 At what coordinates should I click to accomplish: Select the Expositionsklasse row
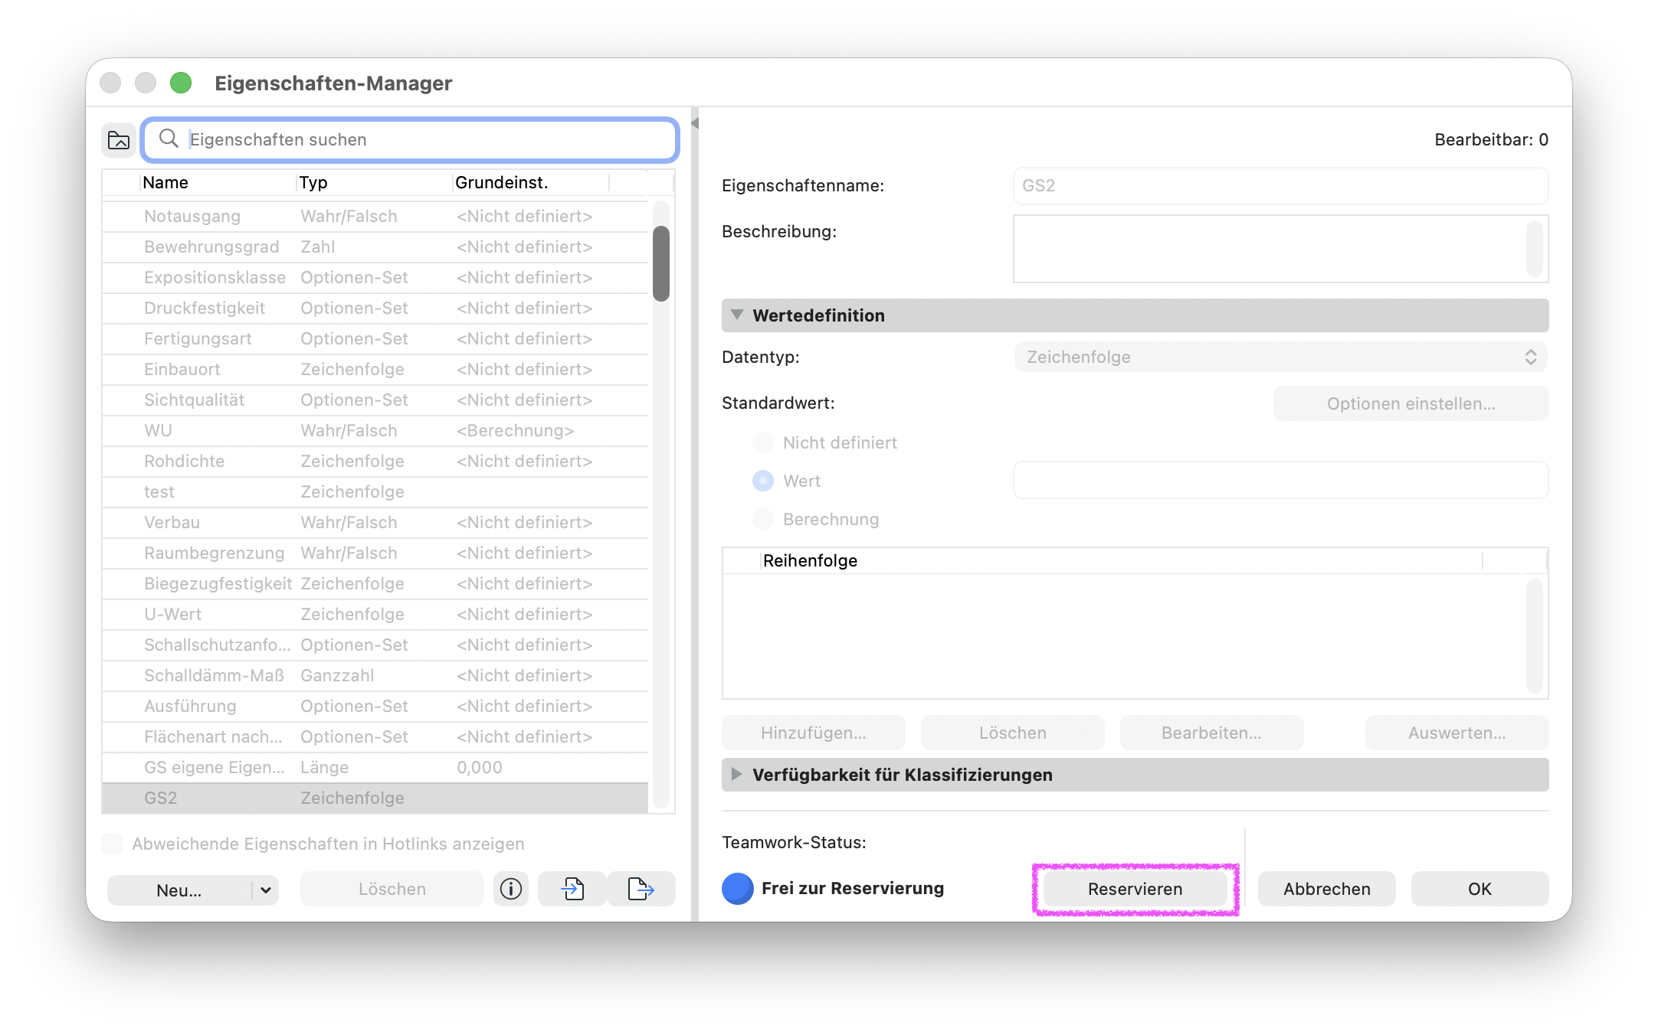pos(375,278)
